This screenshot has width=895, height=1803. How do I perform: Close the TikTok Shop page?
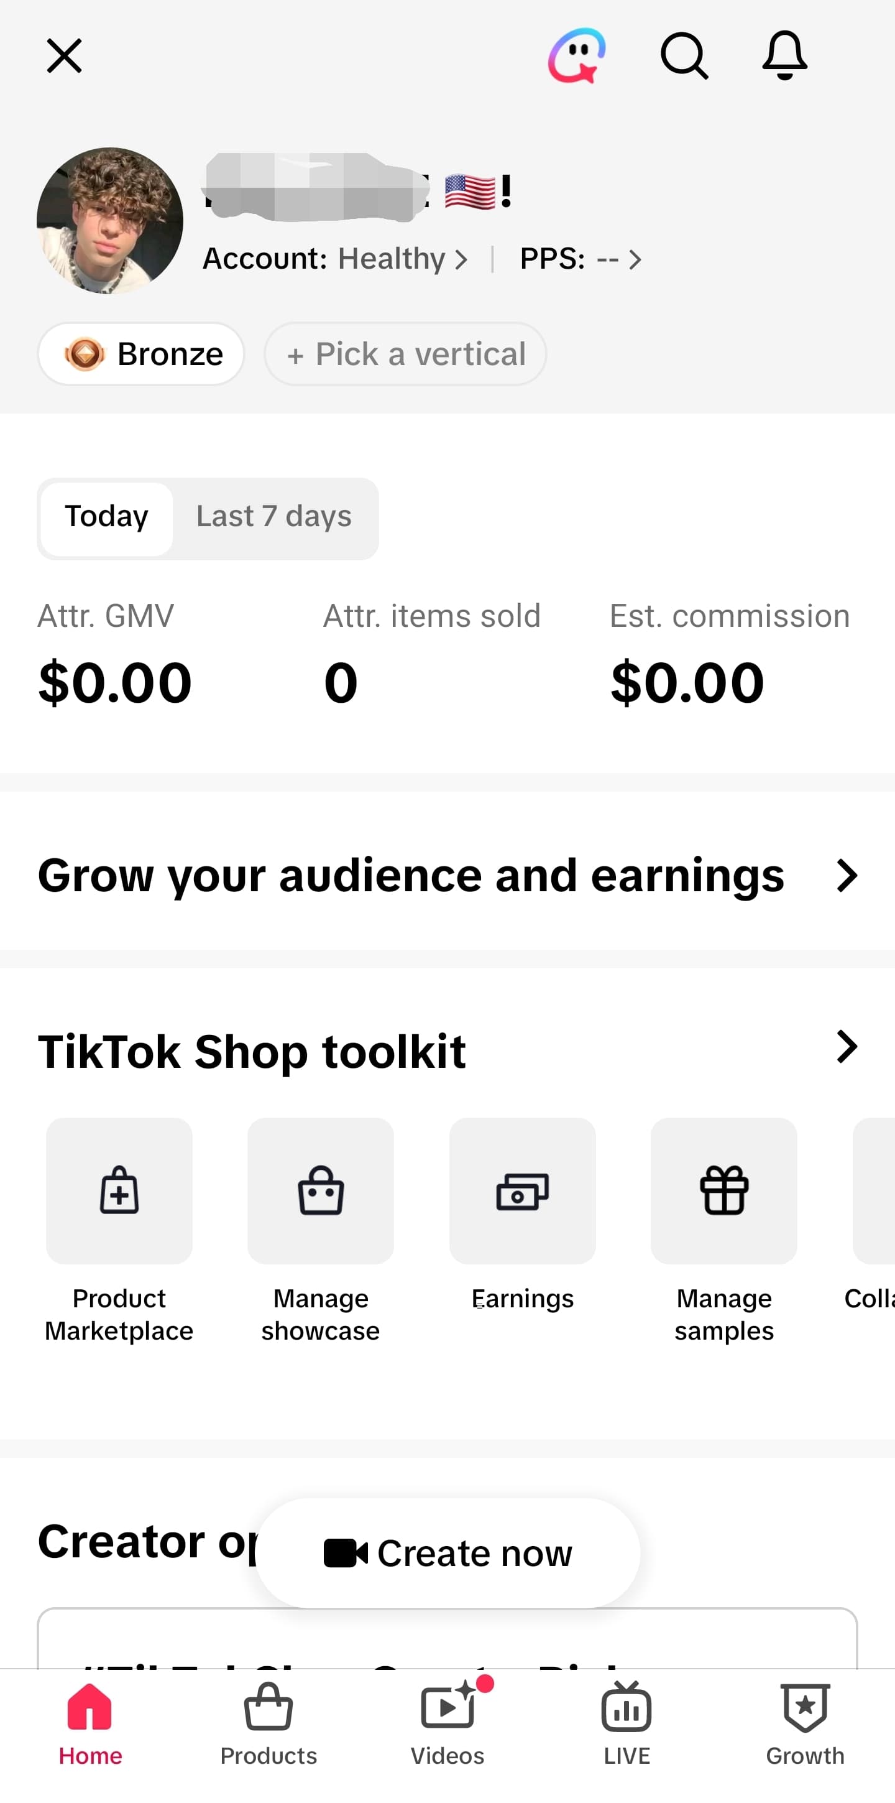(x=65, y=56)
